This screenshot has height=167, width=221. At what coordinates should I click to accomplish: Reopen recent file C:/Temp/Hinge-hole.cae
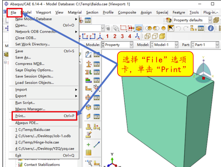[x=44, y=142]
